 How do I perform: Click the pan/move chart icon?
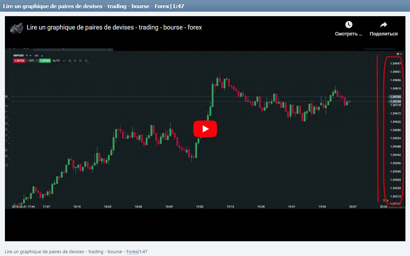tap(86, 60)
